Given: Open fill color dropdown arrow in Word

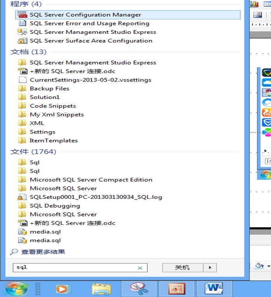Looking at the screenshot, I should tap(268, 266).
